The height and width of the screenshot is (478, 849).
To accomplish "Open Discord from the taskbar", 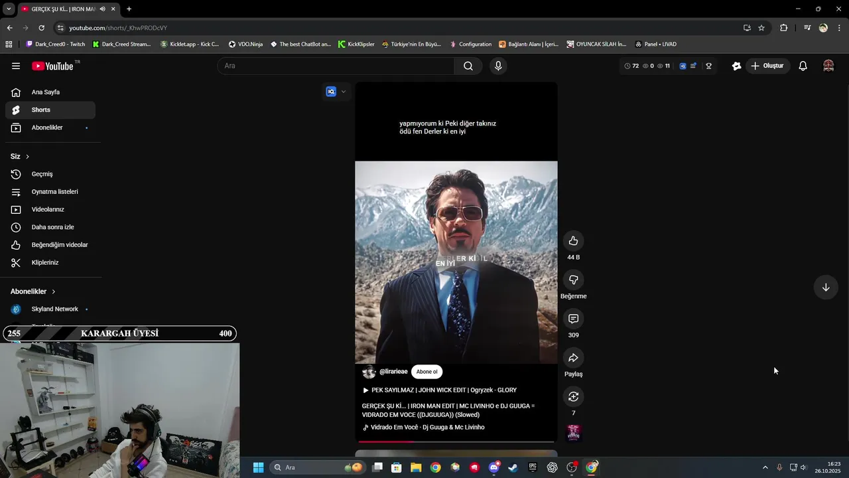I will tap(493, 467).
